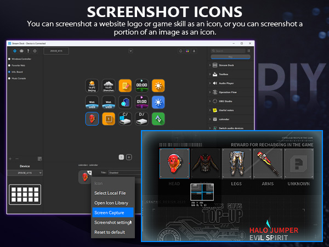Open the help question mark icon
The image size is (329, 247).
(x=28, y=51)
